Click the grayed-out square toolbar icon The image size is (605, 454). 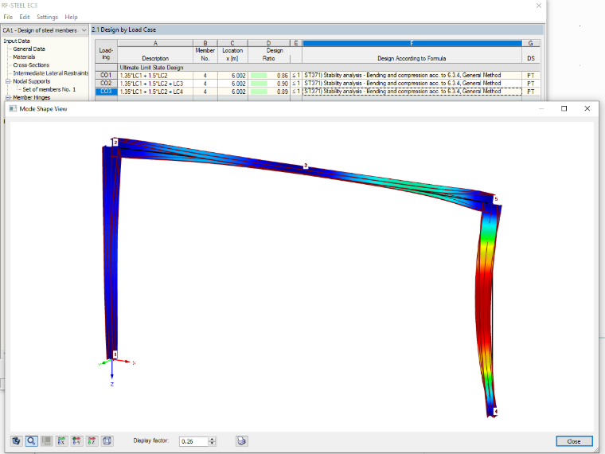[47, 441]
